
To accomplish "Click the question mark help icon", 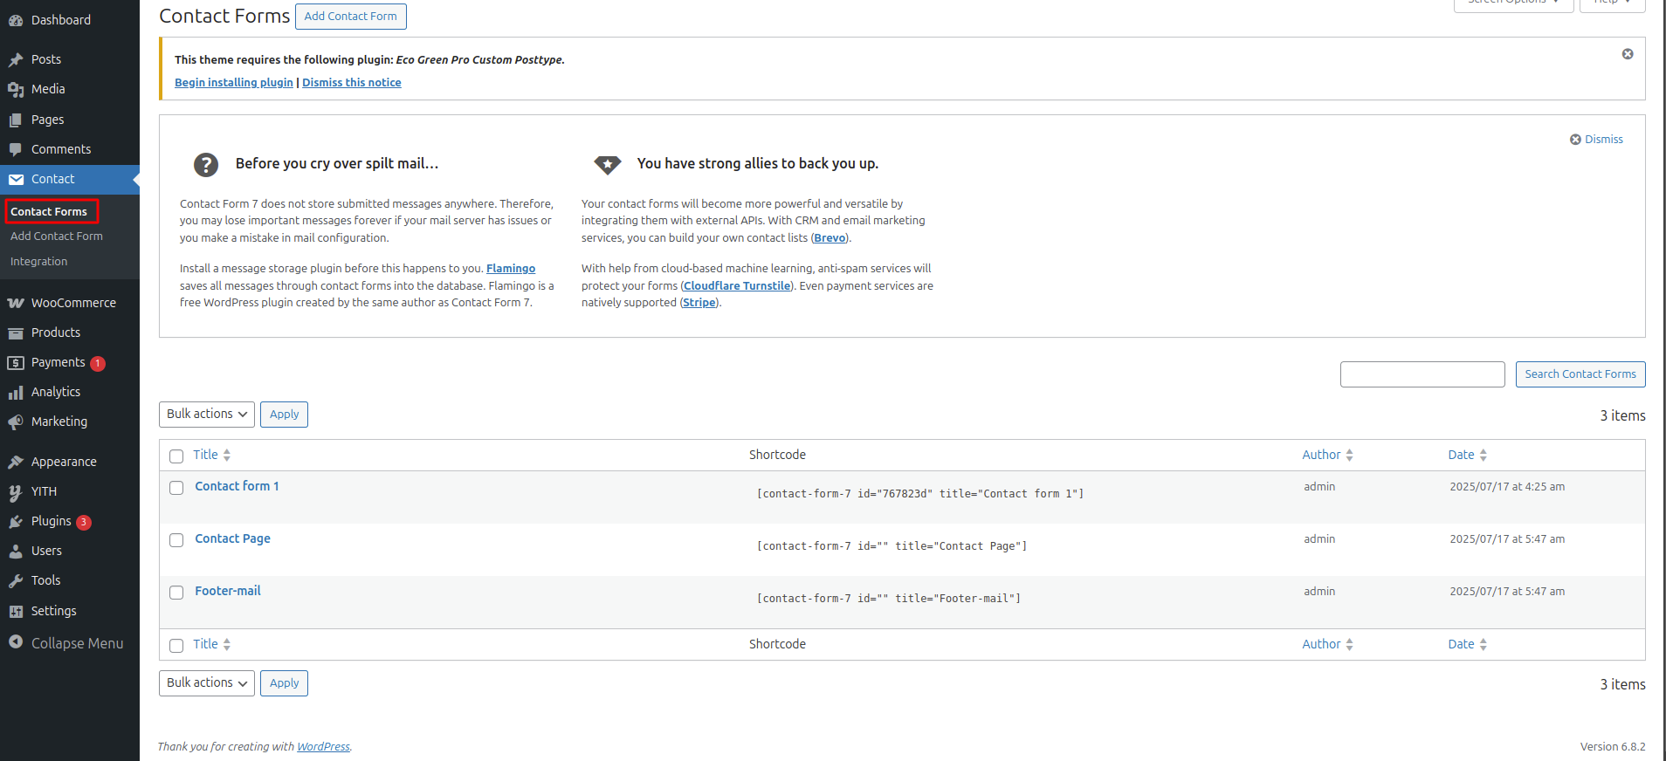I will click(x=206, y=164).
